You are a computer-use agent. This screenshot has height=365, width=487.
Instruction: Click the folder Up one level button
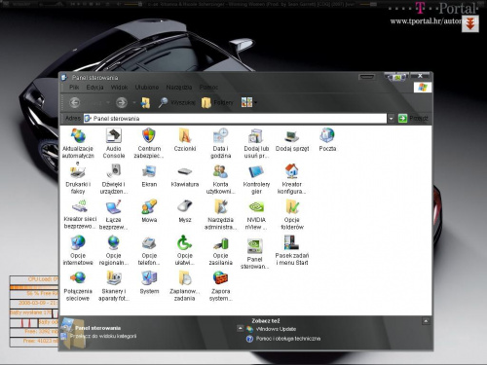(x=145, y=102)
